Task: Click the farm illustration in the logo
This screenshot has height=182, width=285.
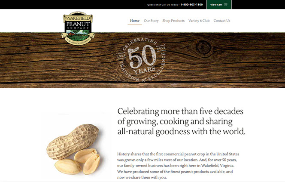Action: 78,35
